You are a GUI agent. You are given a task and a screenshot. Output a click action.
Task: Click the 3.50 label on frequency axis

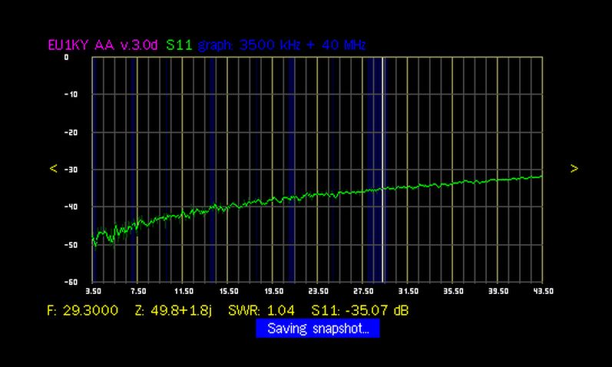93,292
